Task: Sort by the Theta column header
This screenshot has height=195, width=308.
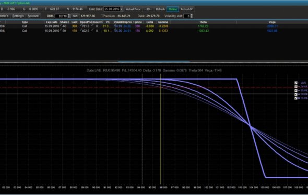Action: pyautogui.click(x=203, y=22)
